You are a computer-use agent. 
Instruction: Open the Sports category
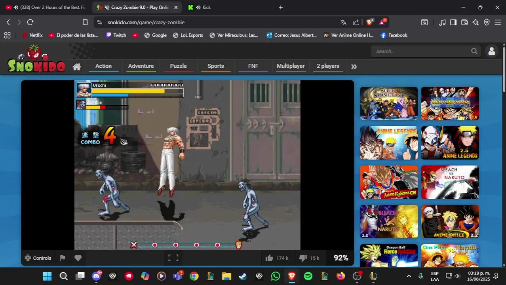tap(216, 66)
